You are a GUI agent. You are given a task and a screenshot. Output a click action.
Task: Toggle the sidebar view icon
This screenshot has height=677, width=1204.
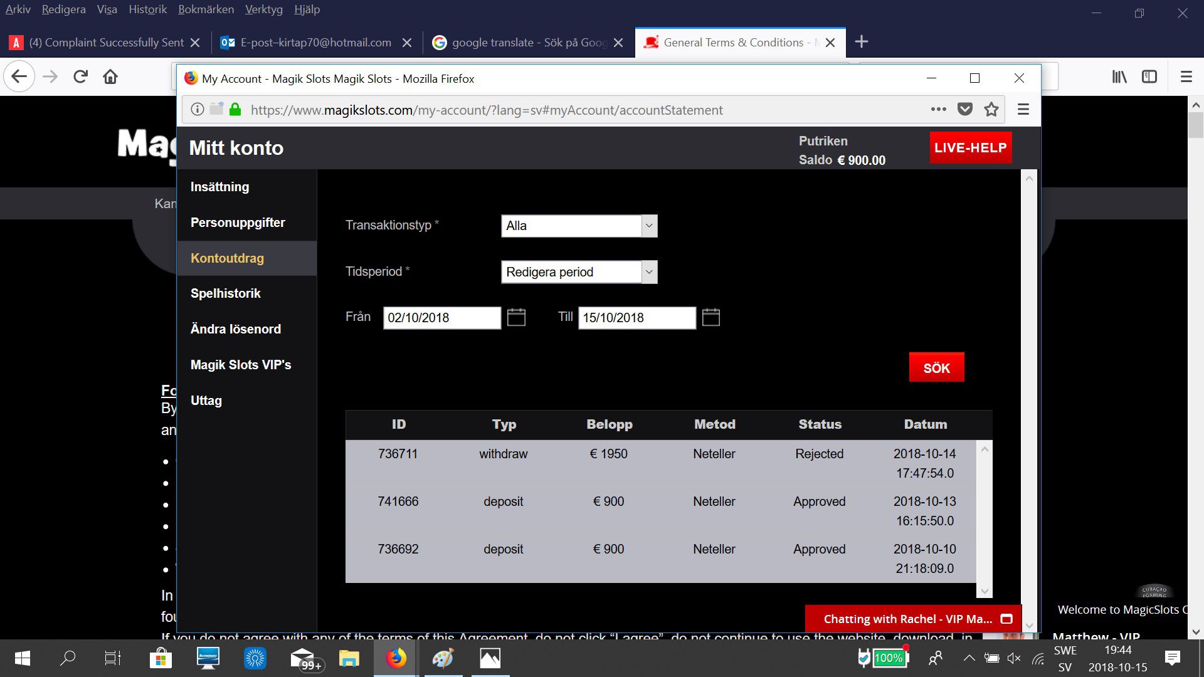pos(1149,76)
